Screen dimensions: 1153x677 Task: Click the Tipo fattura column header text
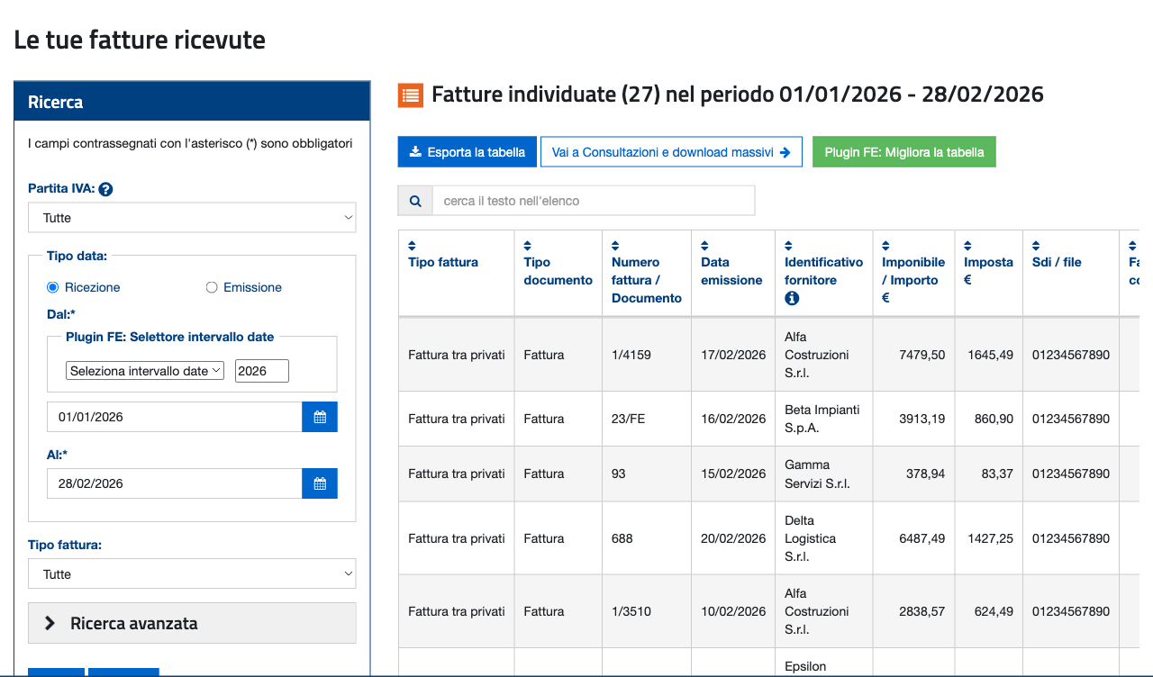point(443,262)
